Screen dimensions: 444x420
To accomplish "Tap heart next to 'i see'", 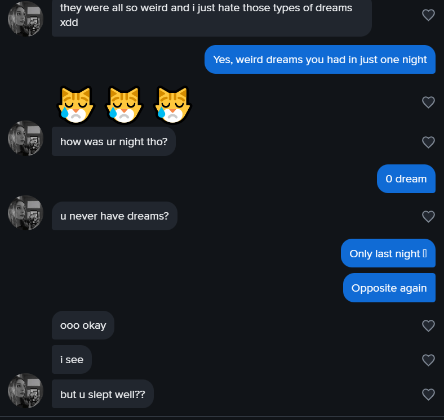I will [x=428, y=360].
